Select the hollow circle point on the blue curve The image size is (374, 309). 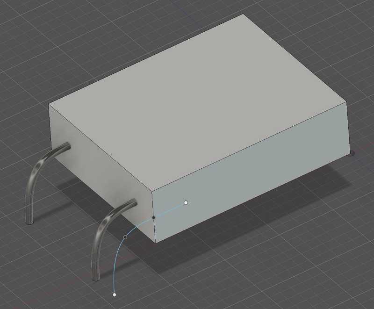(125, 237)
